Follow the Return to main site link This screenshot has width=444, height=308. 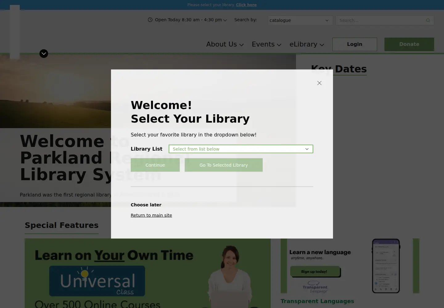[151, 215]
